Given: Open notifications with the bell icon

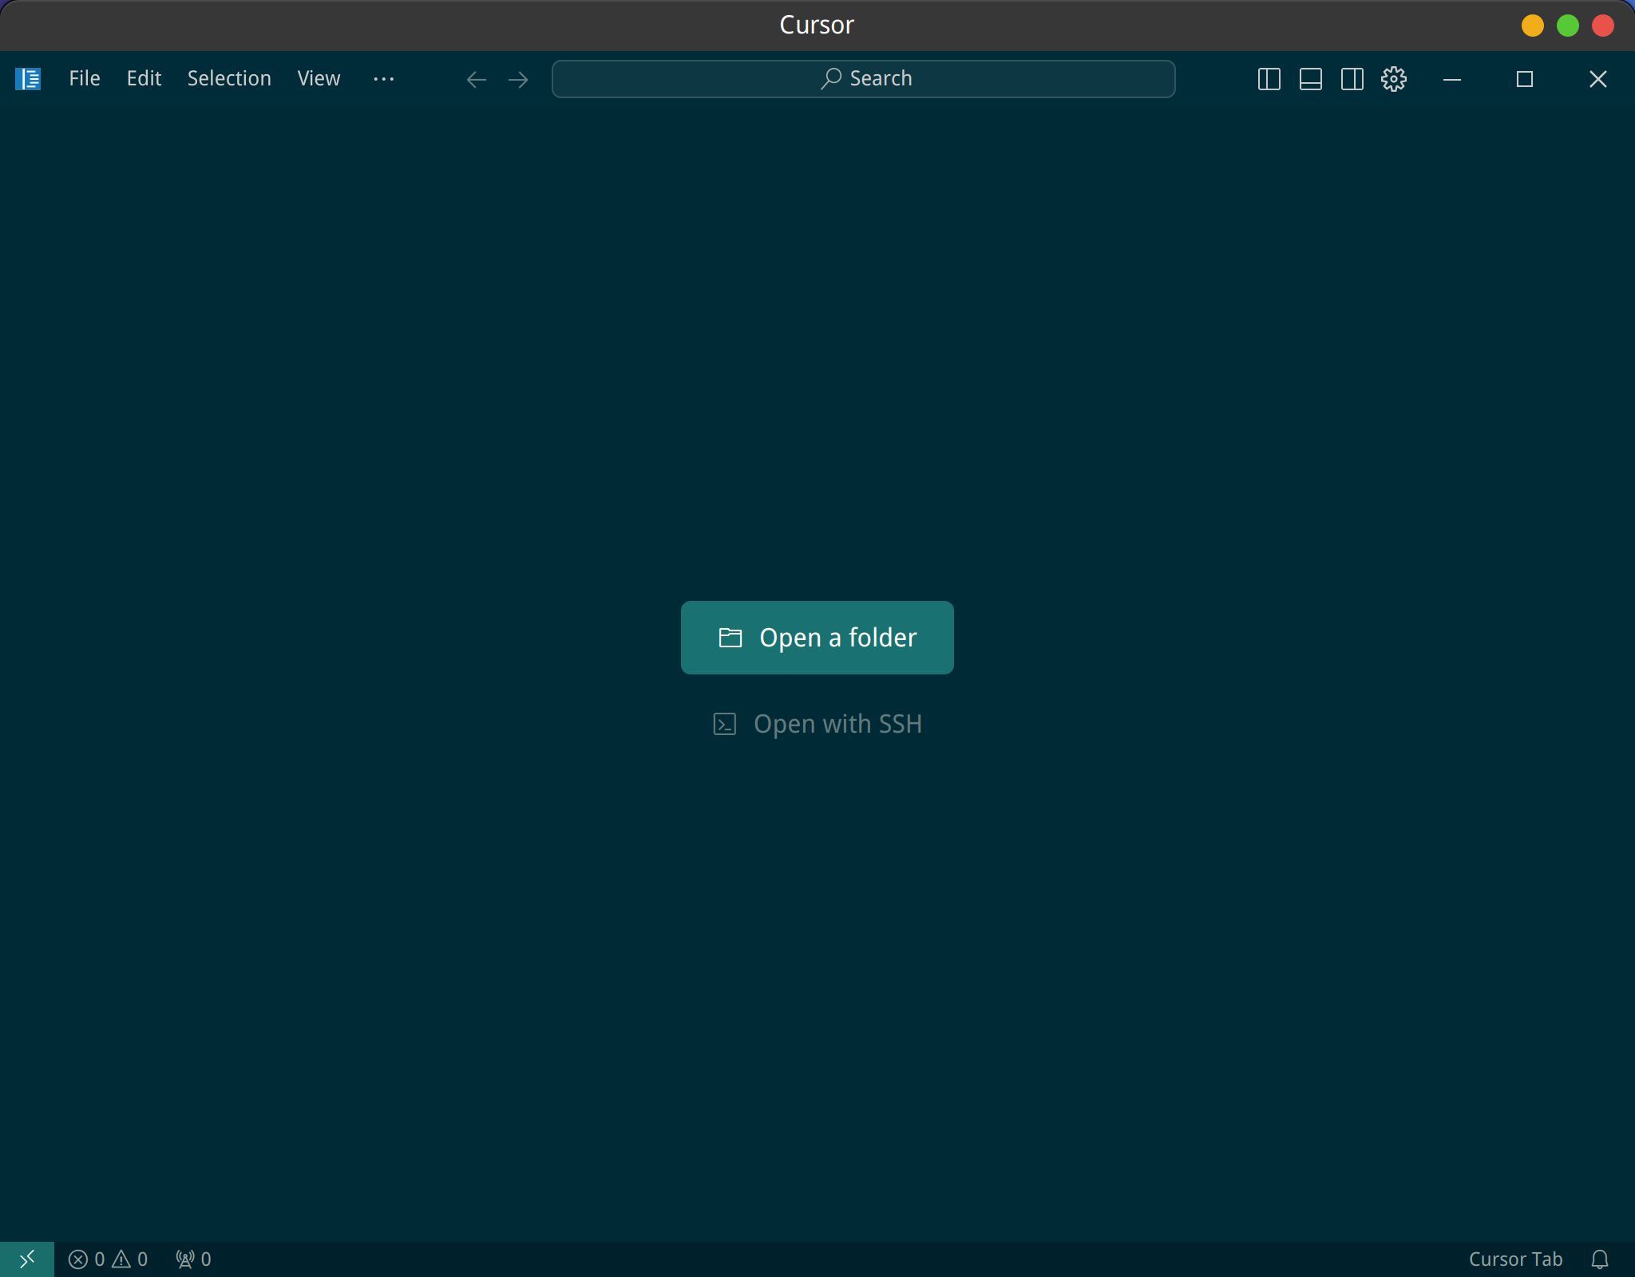Looking at the screenshot, I should [x=1599, y=1259].
